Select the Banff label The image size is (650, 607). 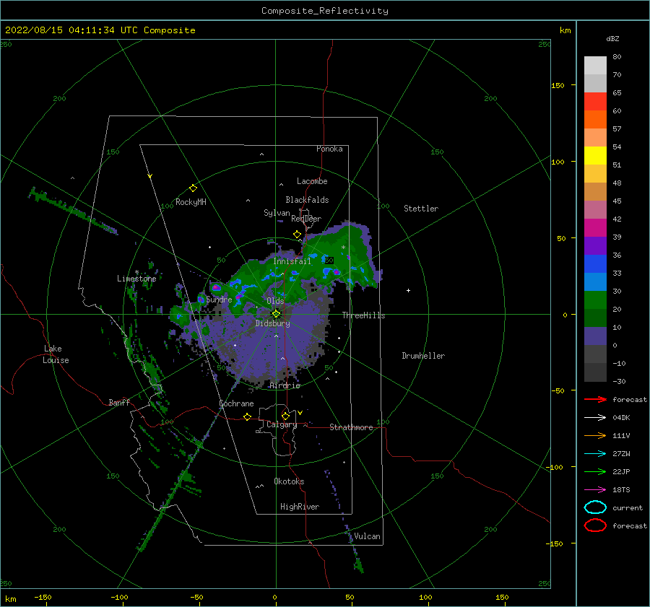[119, 402]
